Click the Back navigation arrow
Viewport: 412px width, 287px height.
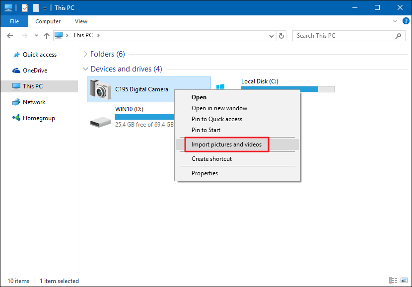pyautogui.click(x=10, y=36)
